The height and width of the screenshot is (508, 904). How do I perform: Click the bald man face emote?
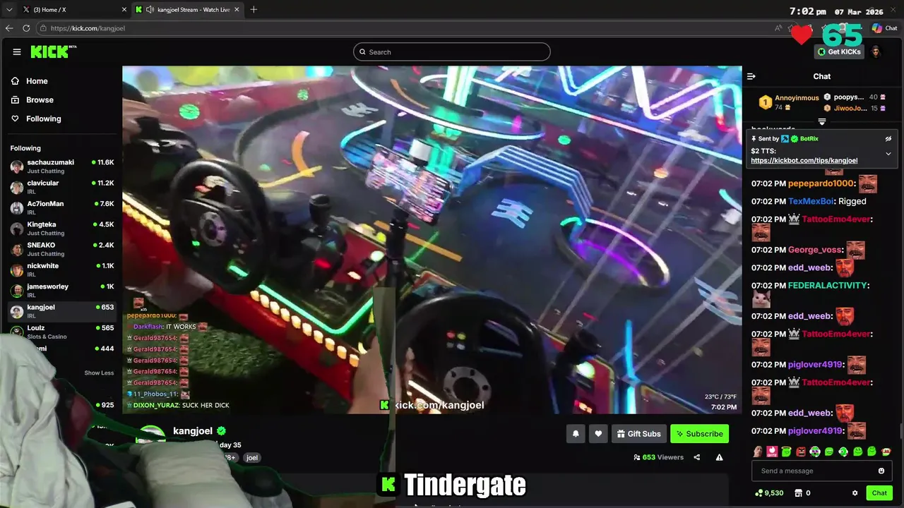(x=758, y=452)
